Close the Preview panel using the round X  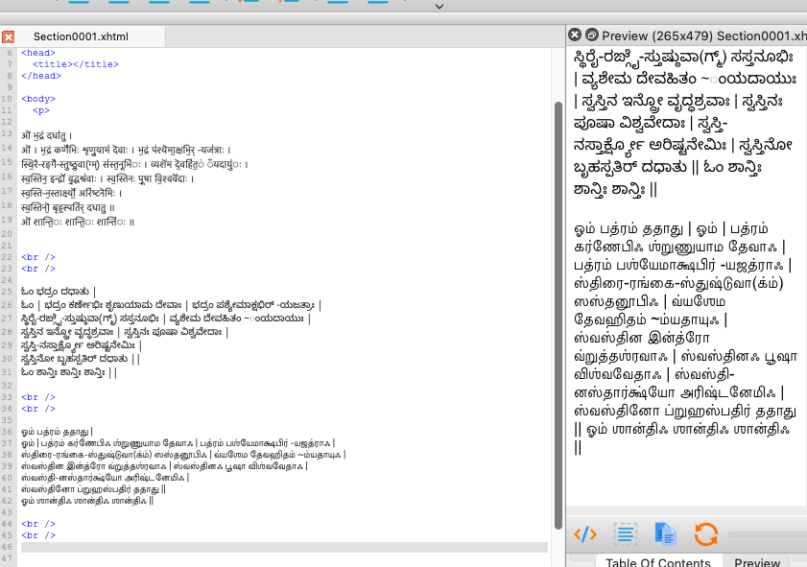coord(575,35)
